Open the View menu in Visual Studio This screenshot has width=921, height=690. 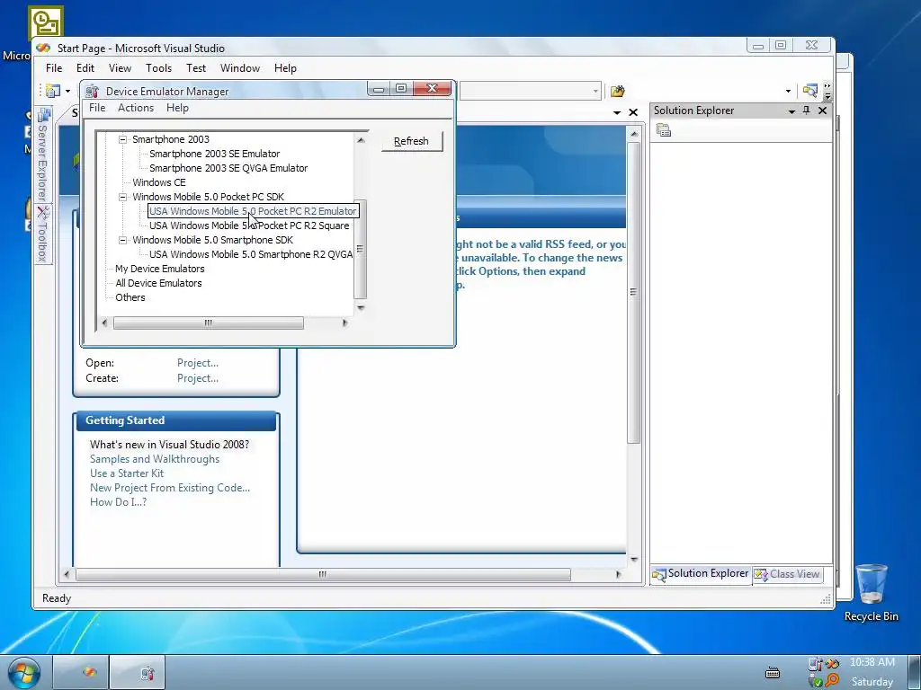(x=120, y=68)
